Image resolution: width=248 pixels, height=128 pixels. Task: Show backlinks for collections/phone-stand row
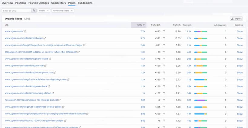pos(240,59)
